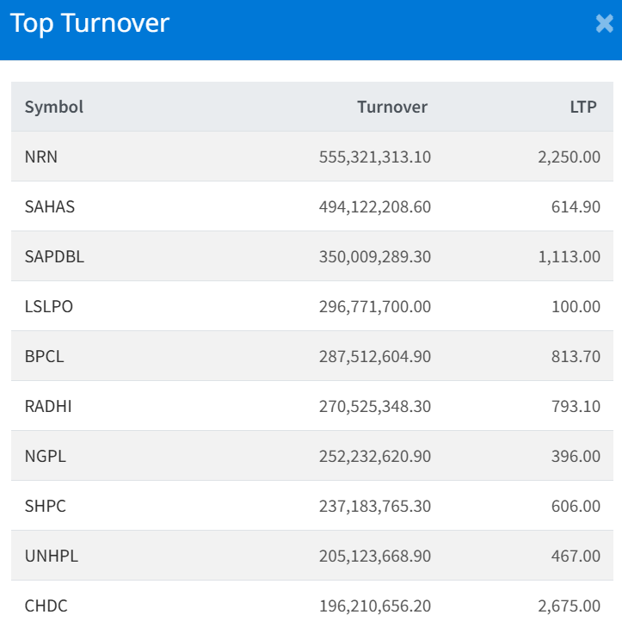
Task: Click turnover value 555,321,313.10
Action: (x=375, y=157)
